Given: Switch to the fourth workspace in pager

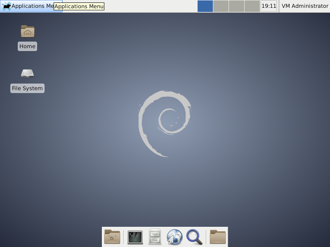Looking at the screenshot, I should coord(252,6).
